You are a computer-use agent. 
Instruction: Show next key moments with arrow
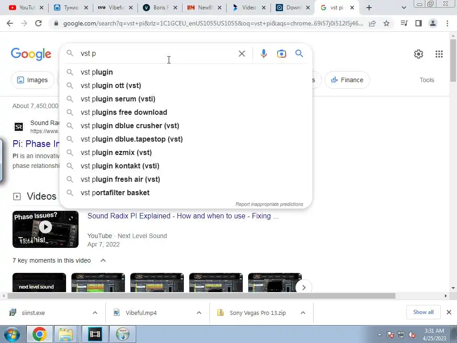303,288
